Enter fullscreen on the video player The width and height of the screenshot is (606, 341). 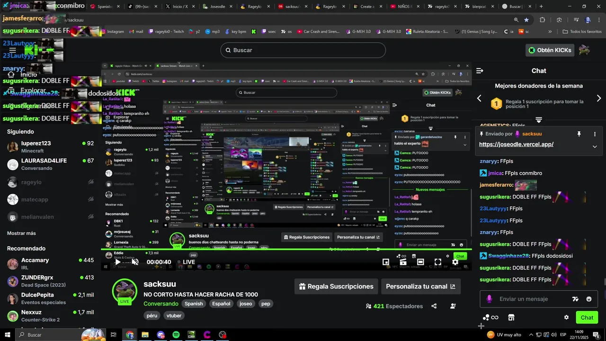(438, 262)
